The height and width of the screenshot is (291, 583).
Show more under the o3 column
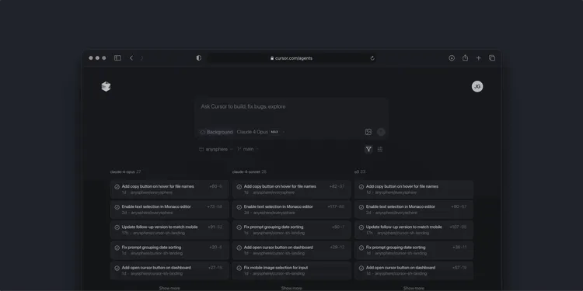tap(414, 288)
